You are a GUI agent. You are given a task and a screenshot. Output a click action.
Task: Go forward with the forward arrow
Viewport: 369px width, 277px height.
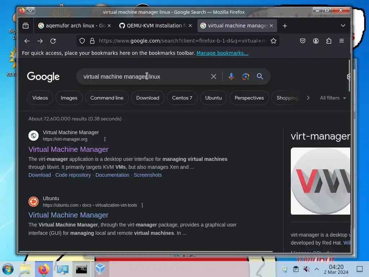point(40,41)
